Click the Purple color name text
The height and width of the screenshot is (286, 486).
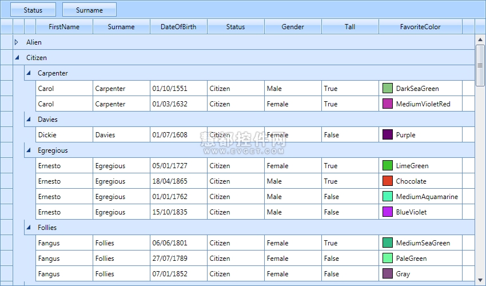(405, 135)
